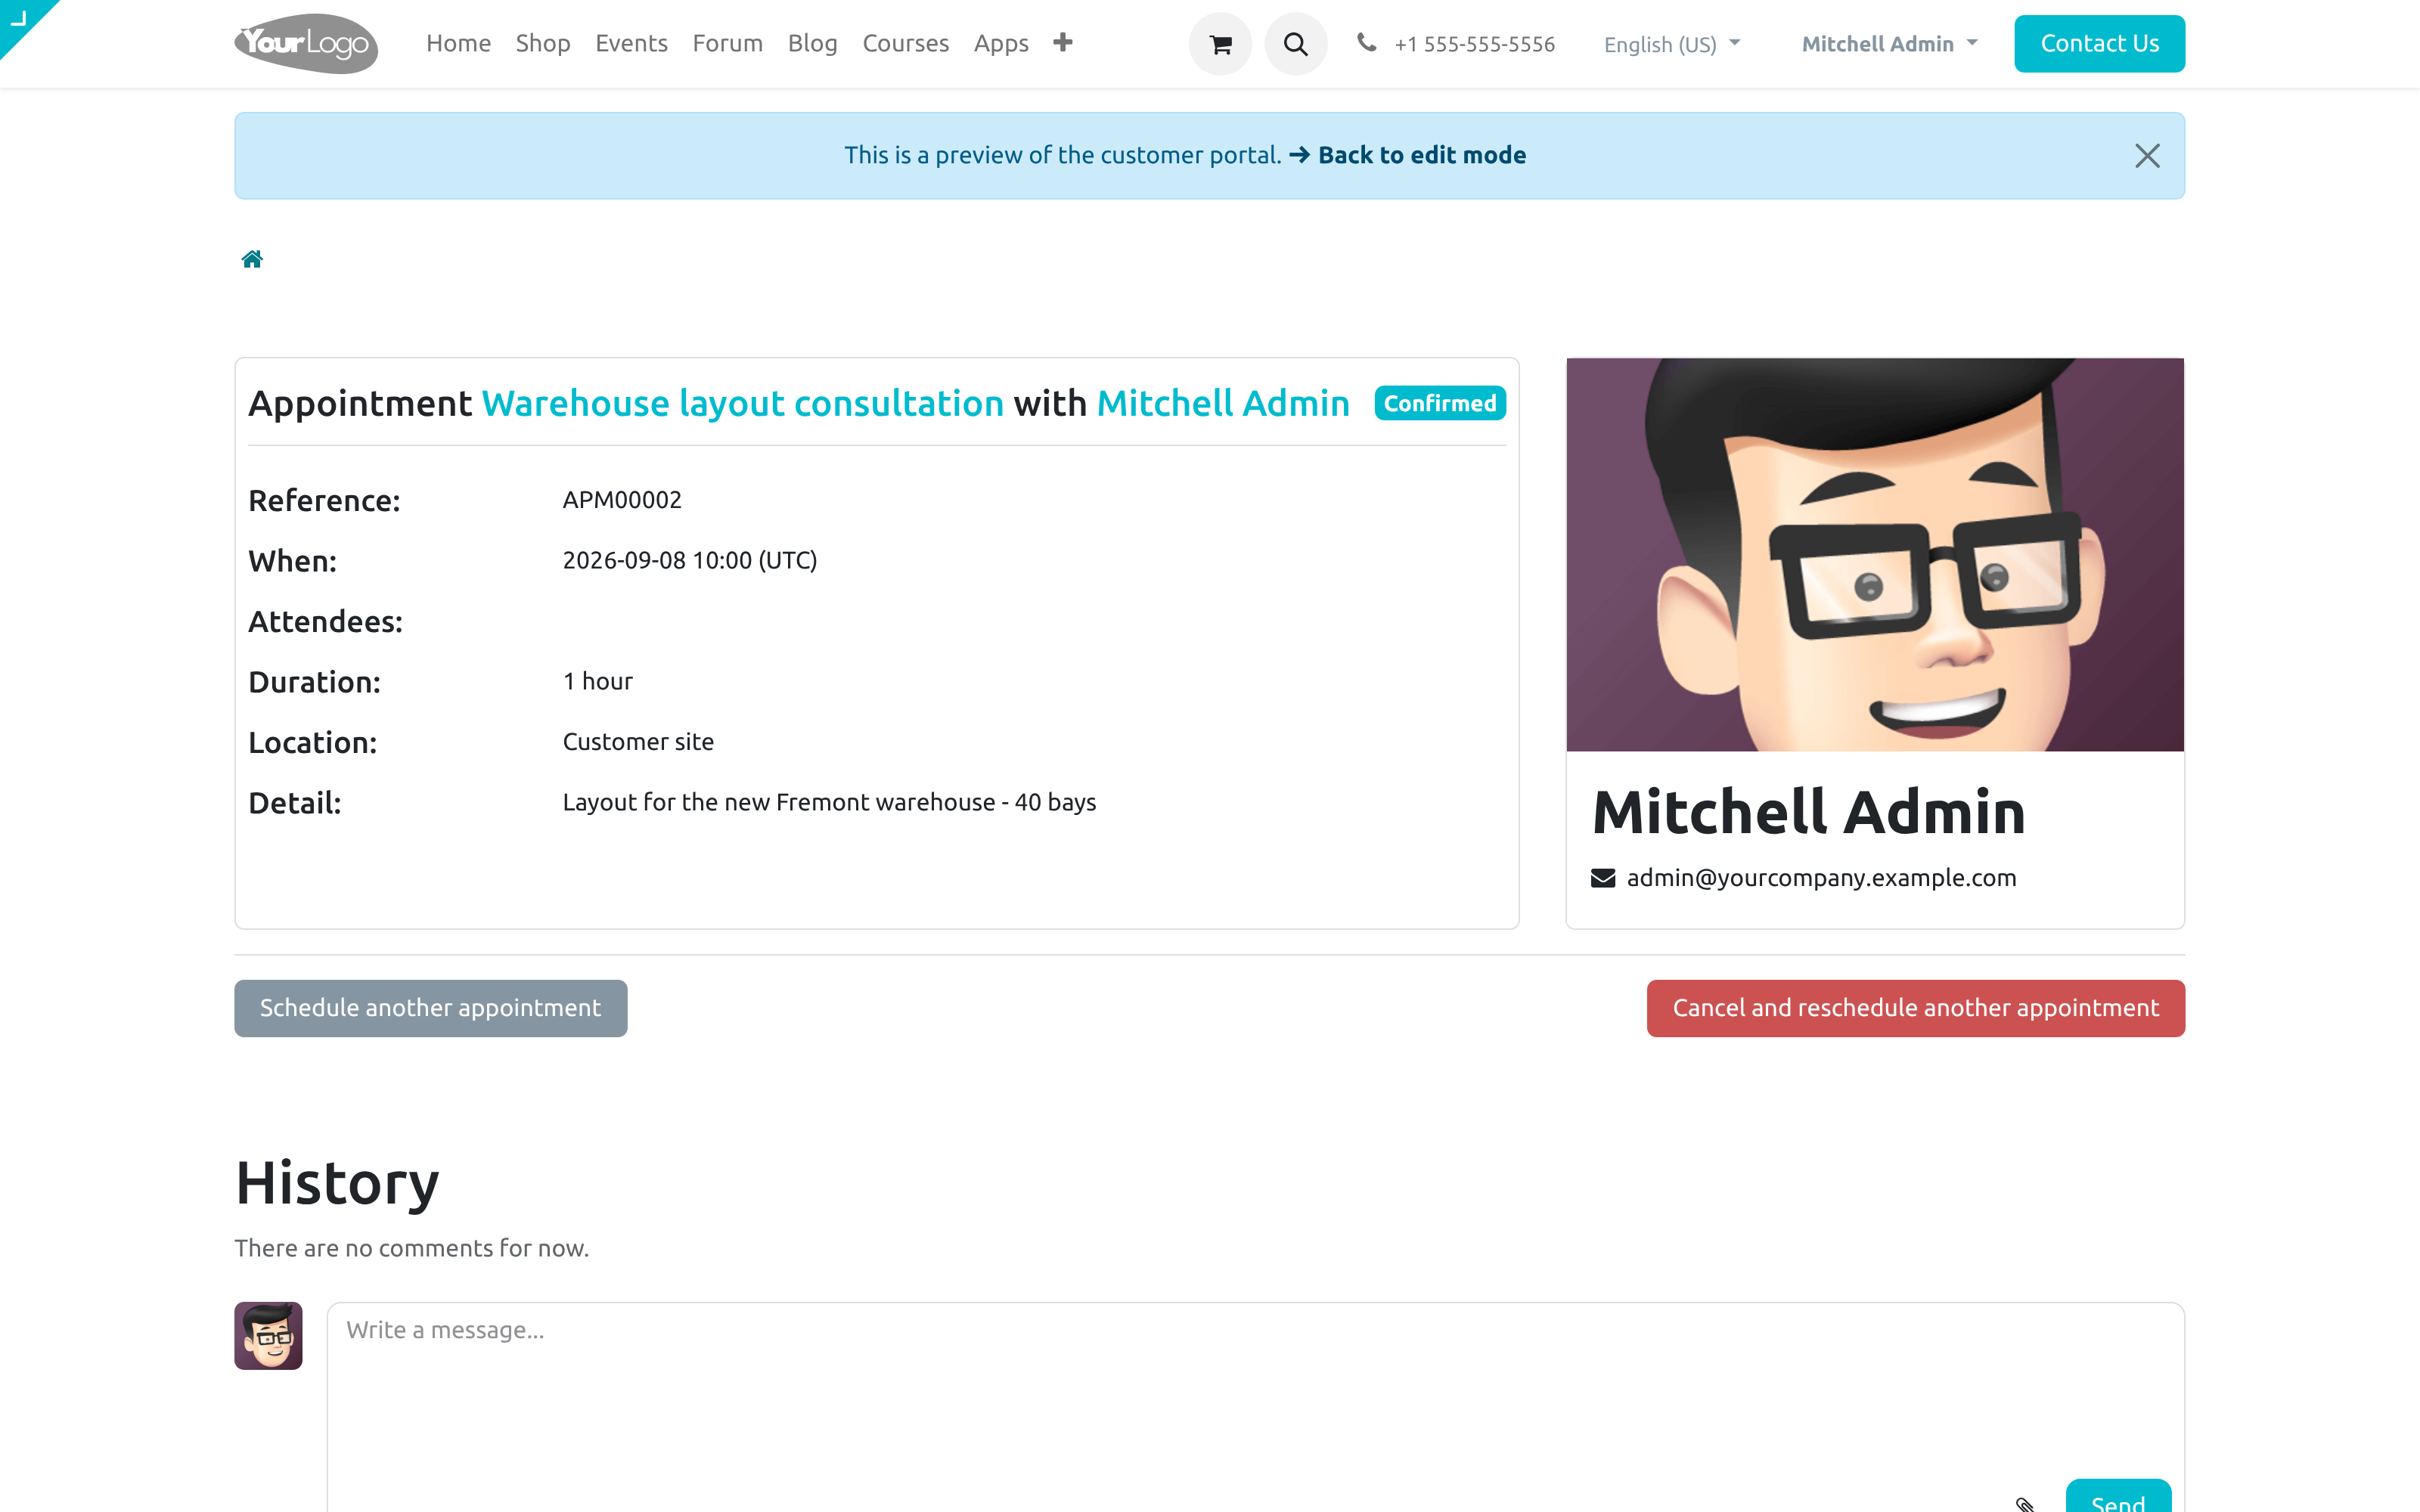Screen dimensions: 2420x1512
Task: Click Mitchell Admin link in appointment title
Action: pyautogui.click(x=1223, y=403)
